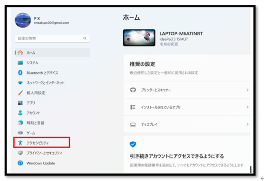Click the search magnifier icon
Screen dimensions: 267x181
(85, 38)
